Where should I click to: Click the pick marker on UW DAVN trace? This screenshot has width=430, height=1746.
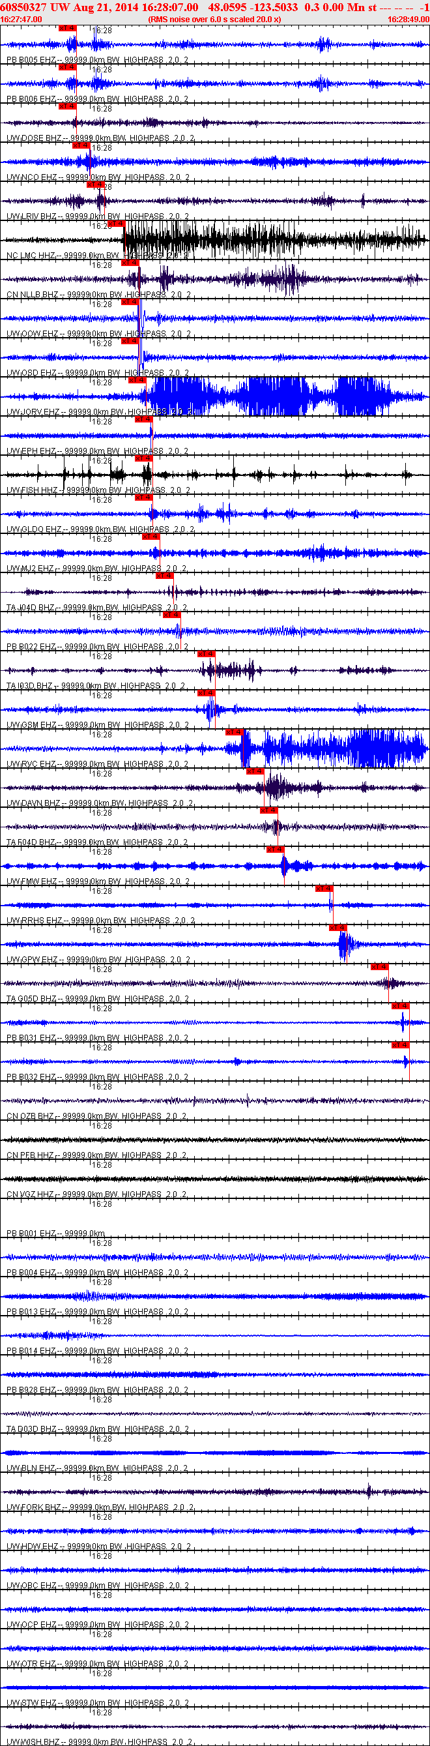tap(255, 771)
